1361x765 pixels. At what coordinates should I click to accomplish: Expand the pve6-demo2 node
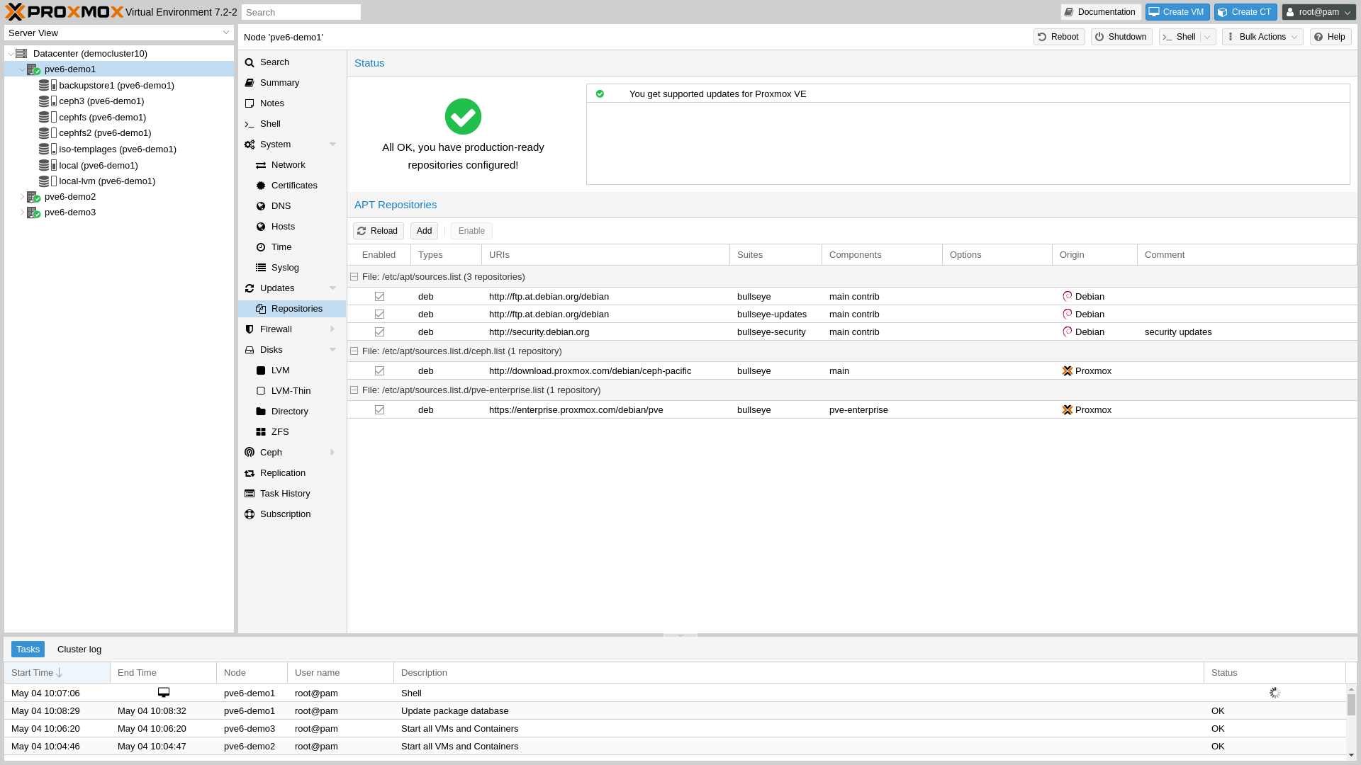[x=22, y=196]
